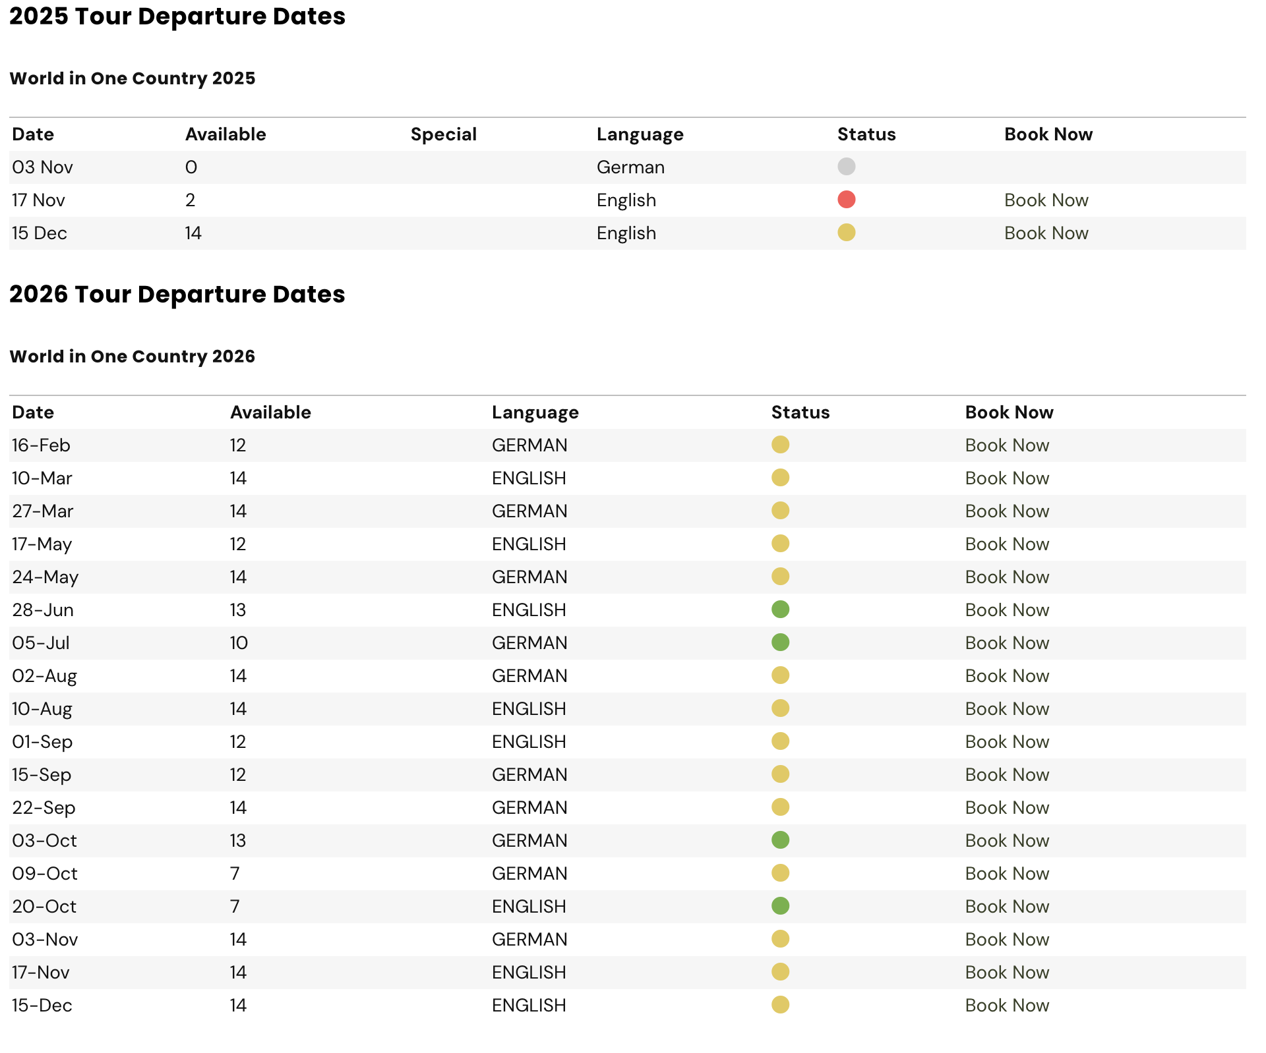
Task: Book the 10-Mar English tour
Action: (x=1007, y=478)
